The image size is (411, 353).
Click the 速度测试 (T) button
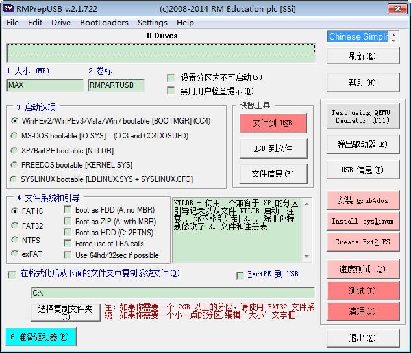coord(363,269)
